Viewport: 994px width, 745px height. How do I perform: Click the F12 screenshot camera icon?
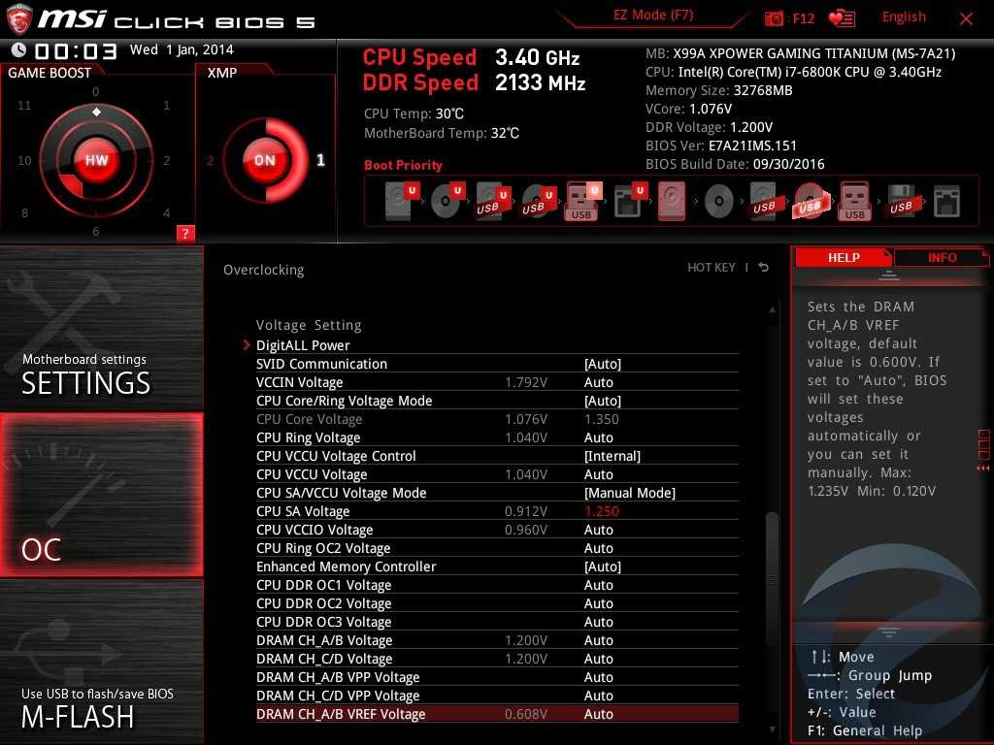774,18
